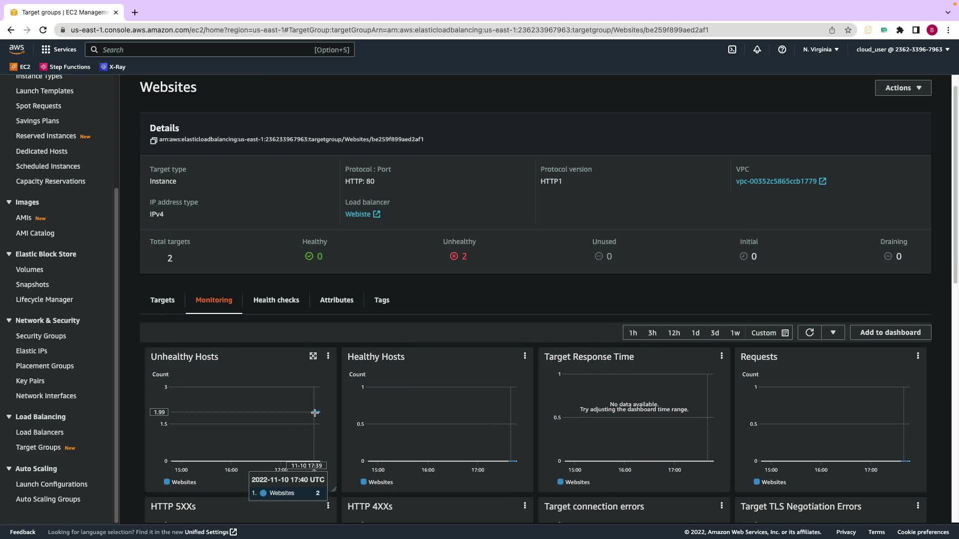Choose Custom time range option
Image resolution: width=959 pixels, height=539 pixels.
click(x=769, y=333)
